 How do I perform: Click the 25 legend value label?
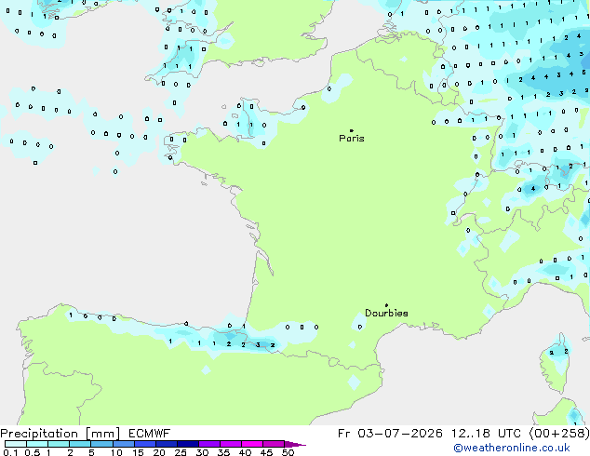pos(181,452)
